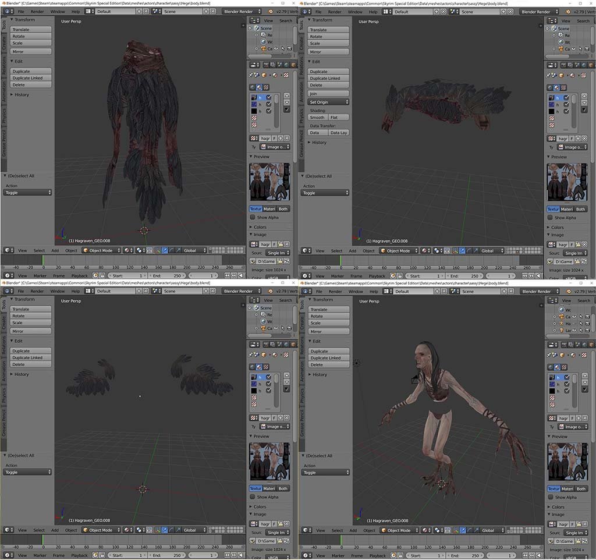The image size is (596, 560).
Task: Click the Start frame field in the wing mesh window timeline
Action: click(x=425, y=276)
